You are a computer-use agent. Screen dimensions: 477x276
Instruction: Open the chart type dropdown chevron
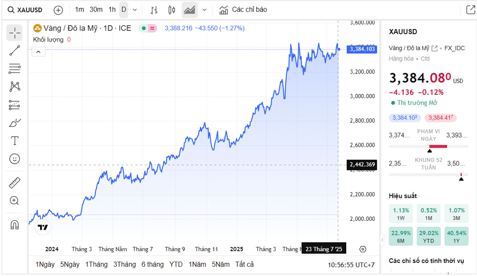(x=204, y=10)
